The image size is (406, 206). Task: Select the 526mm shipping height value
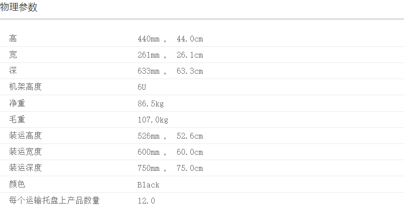149,136
